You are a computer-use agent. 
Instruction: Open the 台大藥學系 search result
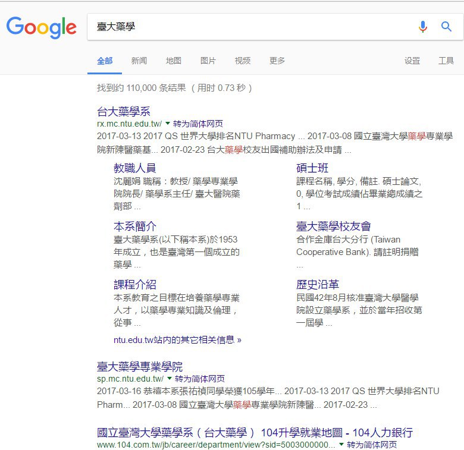point(124,111)
